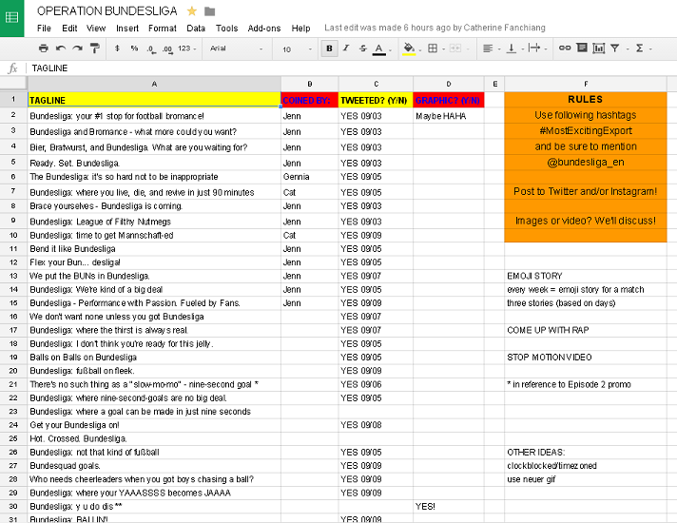Toggle bold formatting
The height and width of the screenshot is (523, 677).
tap(329, 48)
